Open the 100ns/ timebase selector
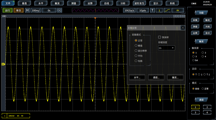 click(36, 10)
